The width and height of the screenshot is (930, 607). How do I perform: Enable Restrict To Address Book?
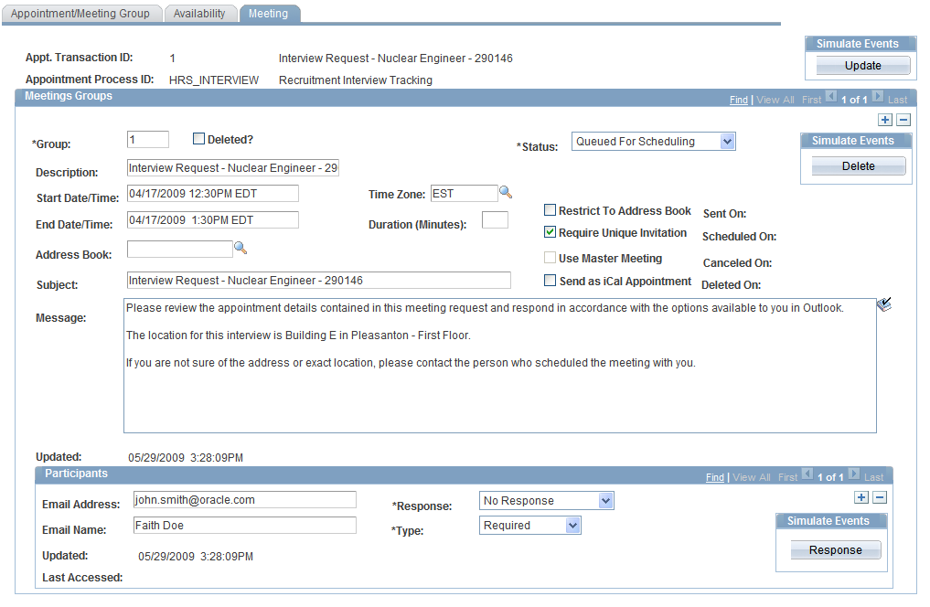550,210
